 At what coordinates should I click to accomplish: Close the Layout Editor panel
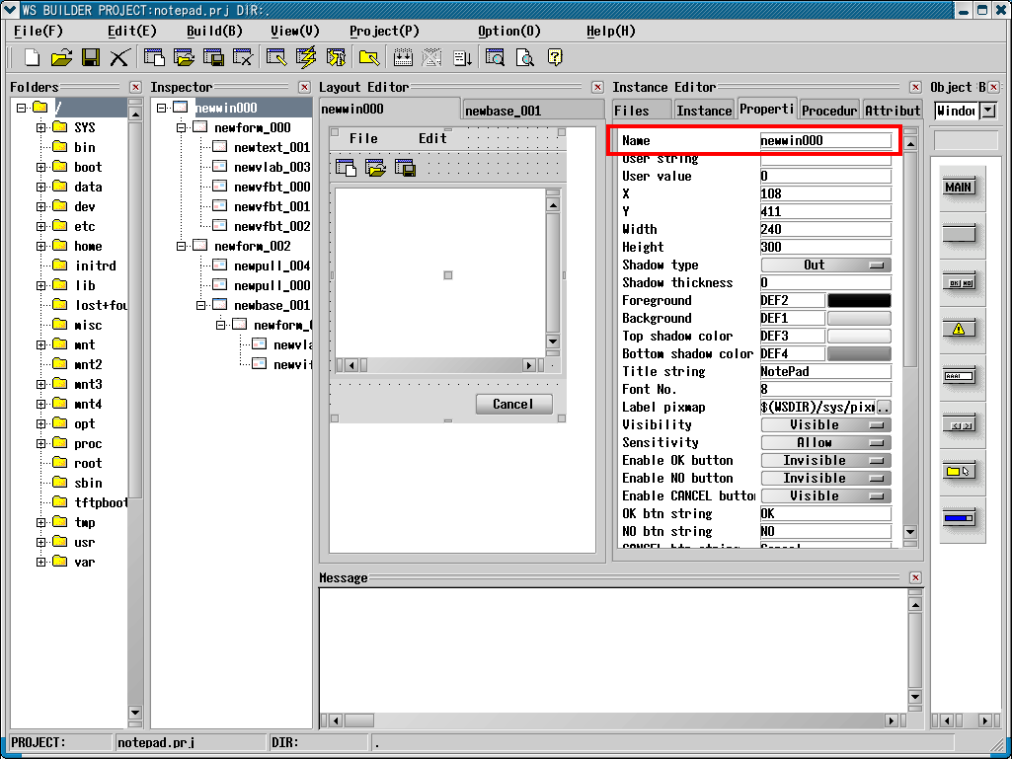pyautogui.click(x=597, y=87)
